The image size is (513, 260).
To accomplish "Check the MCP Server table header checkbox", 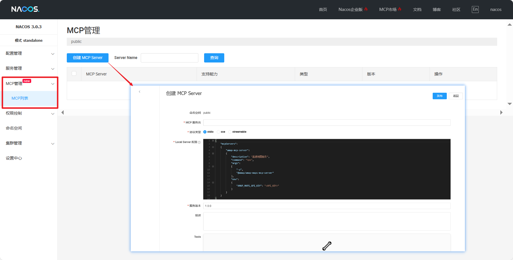I will (74, 74).
